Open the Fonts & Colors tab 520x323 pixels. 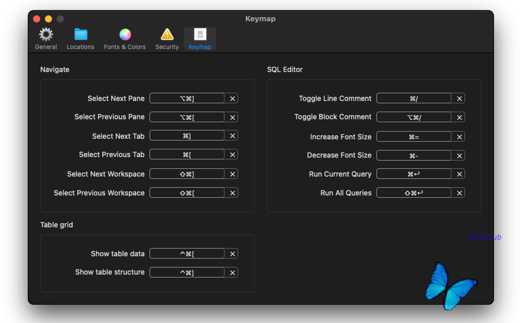(125, 39)
